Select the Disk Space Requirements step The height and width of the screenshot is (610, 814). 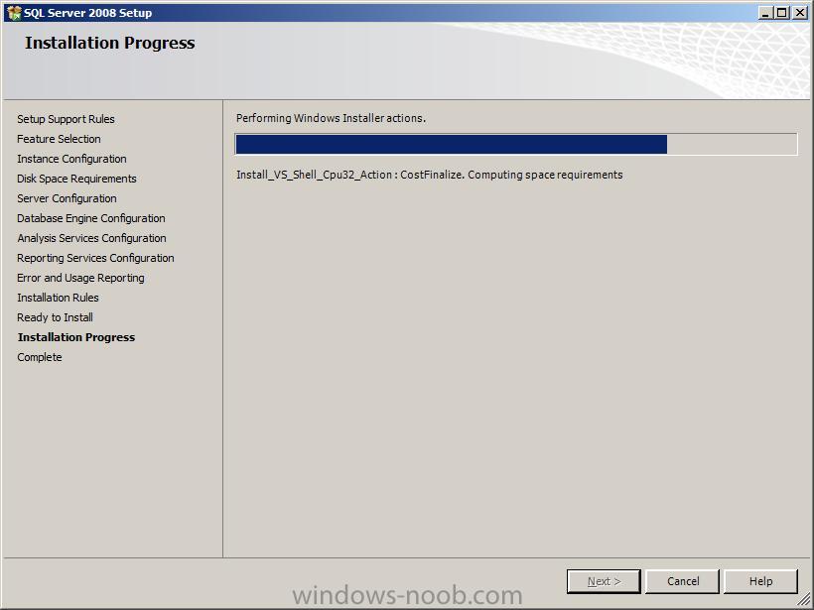click(x=76, y=179)
